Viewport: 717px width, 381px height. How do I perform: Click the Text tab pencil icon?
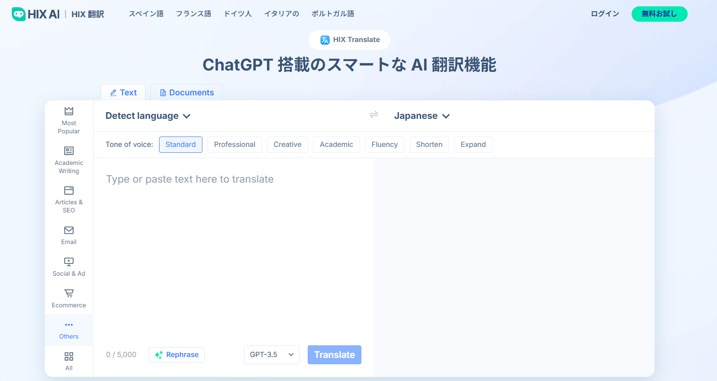tap(113, 93)
